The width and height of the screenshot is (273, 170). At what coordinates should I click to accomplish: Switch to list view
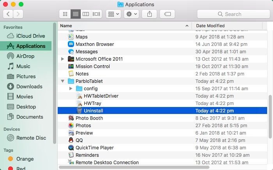point(76,14)
